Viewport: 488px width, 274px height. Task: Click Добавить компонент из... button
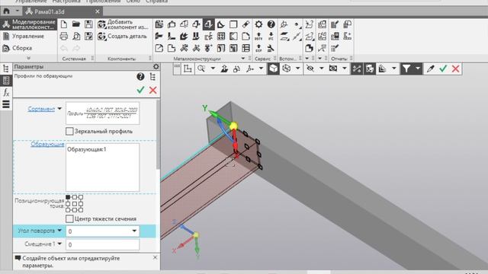click(x=123, y=24)
